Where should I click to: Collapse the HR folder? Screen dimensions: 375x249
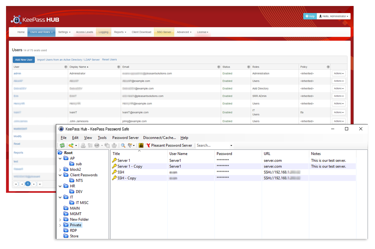pyautogui.click(x=60, y=186)
